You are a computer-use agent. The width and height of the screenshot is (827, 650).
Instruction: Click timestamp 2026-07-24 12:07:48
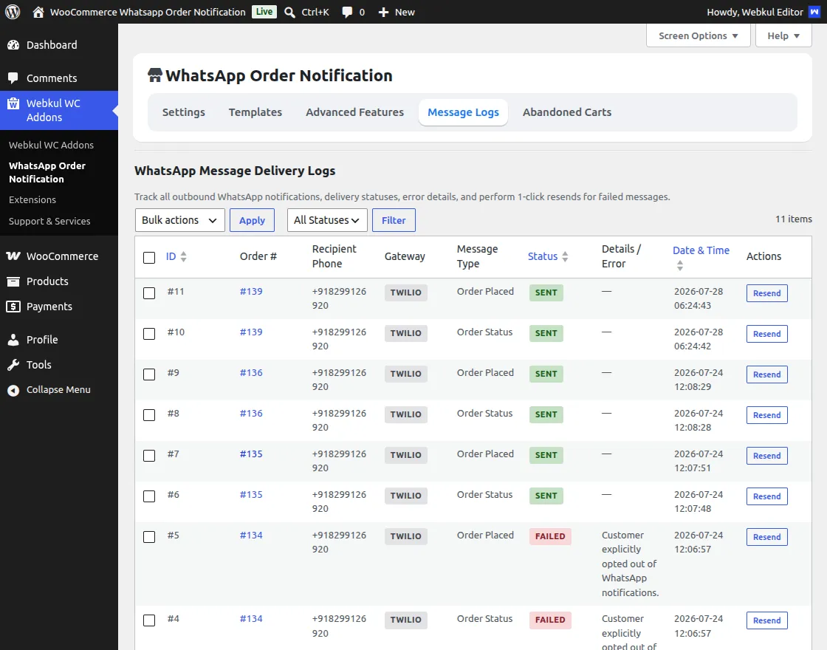point(699,502)
